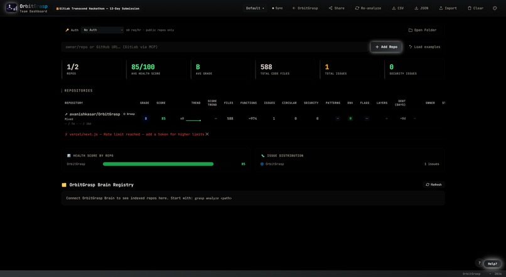Click the Auth key icon
Screen dimensions: 506x277
coord(67,30)
